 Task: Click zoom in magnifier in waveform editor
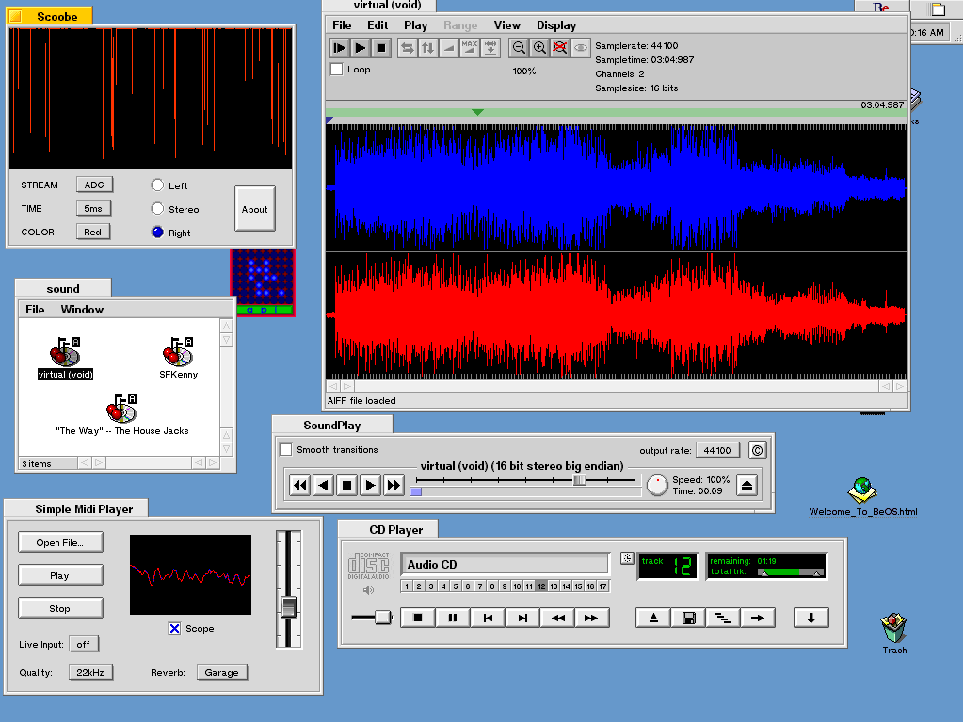539,47
